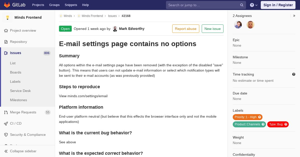This screenshot has width=300, height=157.
Task: Click the New issue button
Action: tap(212, 29)
